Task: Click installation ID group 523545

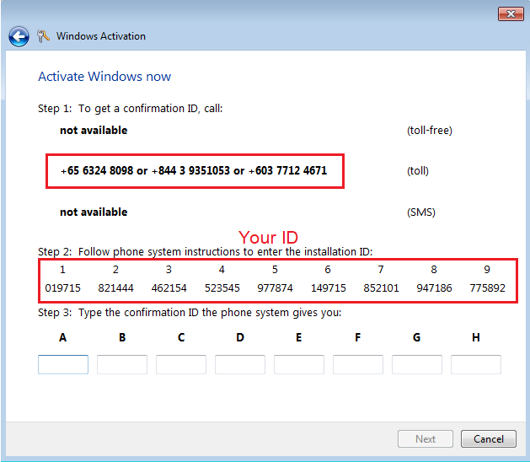Action: coord(222,287)
